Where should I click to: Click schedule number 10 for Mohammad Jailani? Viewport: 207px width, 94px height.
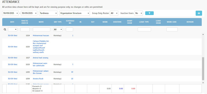[72, 72]
